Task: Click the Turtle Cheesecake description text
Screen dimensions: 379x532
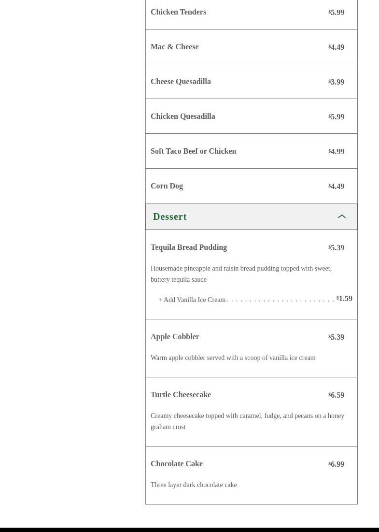Action: 247,421
